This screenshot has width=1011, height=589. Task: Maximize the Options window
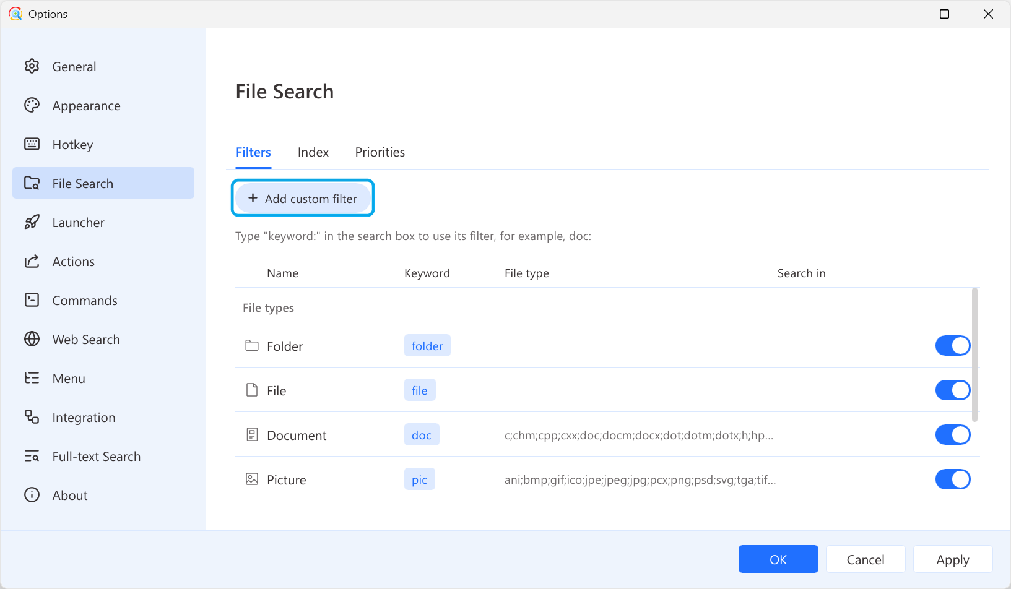(x=944, y=14)
